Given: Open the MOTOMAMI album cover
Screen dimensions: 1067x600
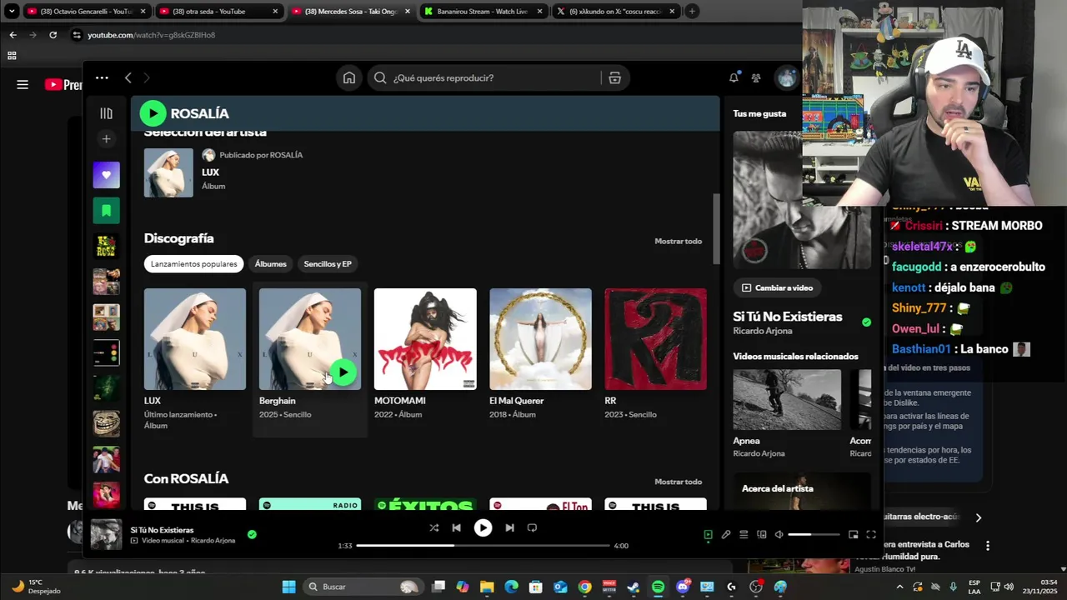Looking at the screenshot, I should (x=425, y=339).
